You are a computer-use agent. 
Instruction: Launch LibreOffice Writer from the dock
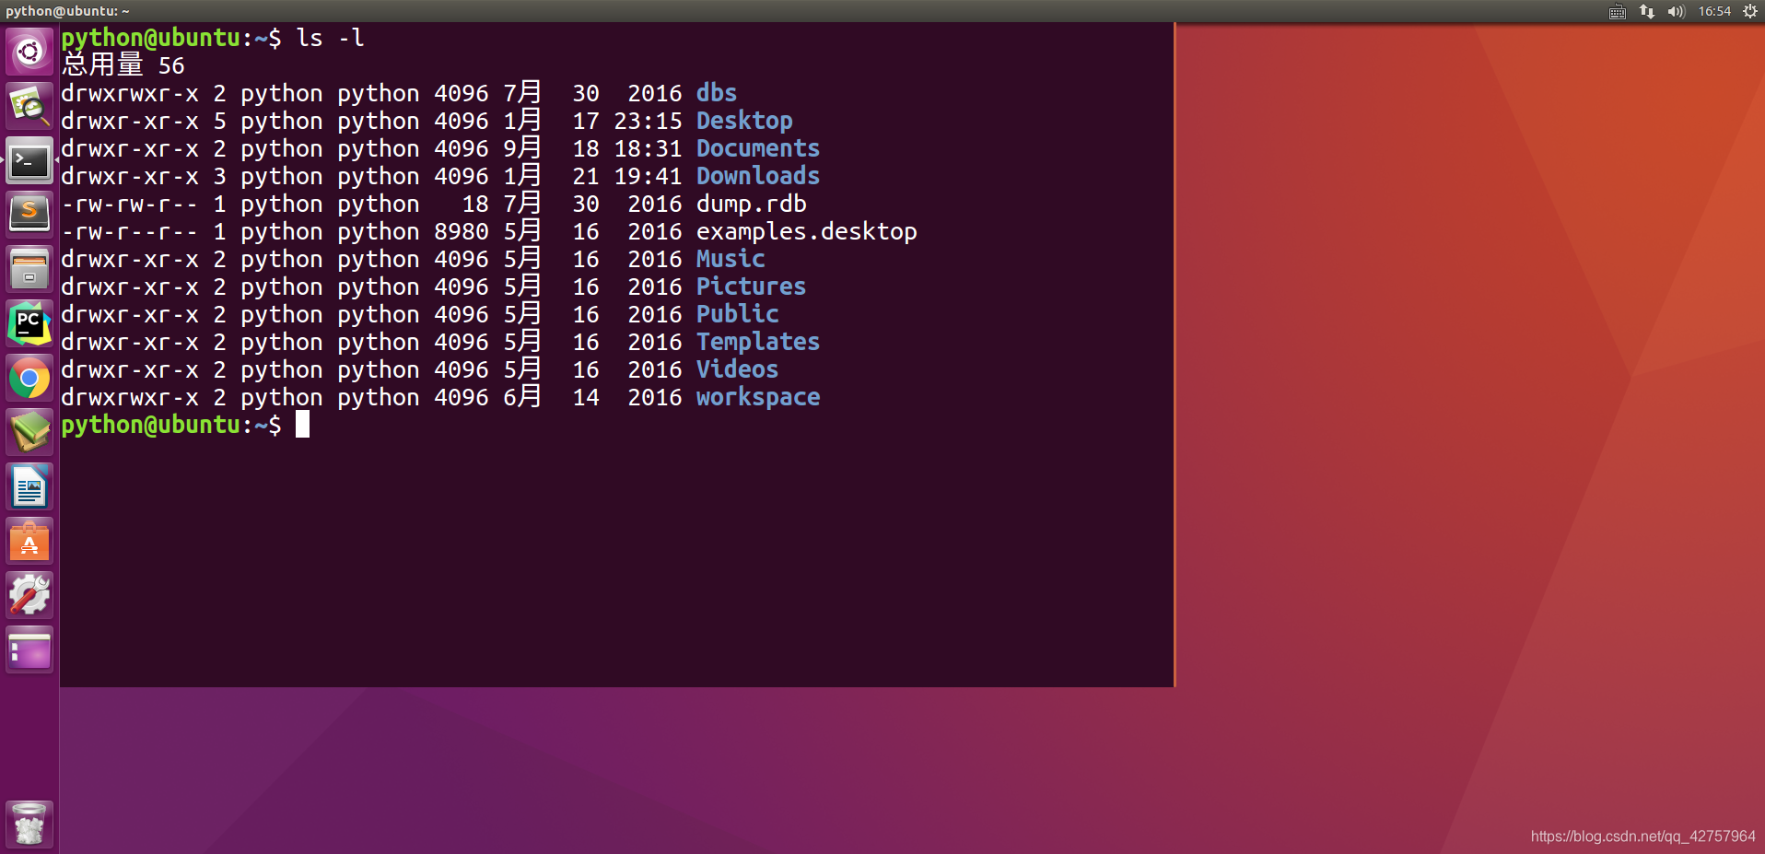click(29, 486)
